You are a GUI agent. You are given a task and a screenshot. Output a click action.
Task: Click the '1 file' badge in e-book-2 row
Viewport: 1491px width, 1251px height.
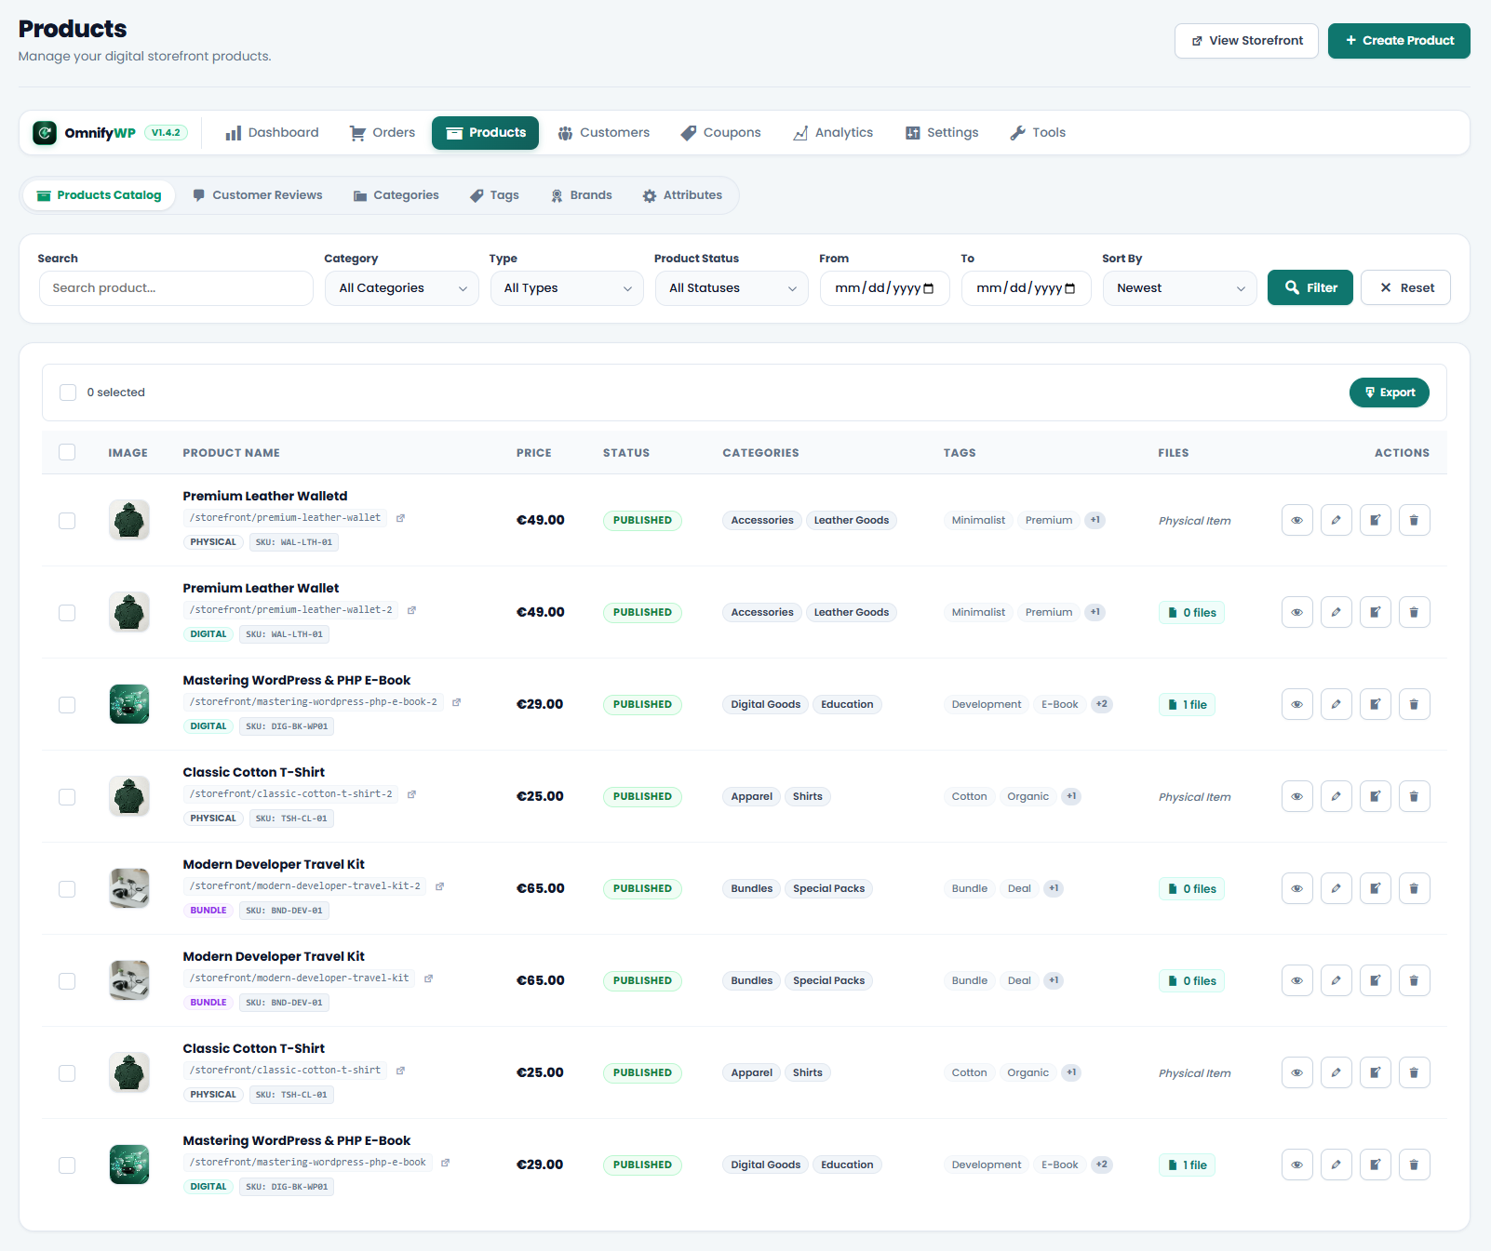click(x=1187, y=705)
